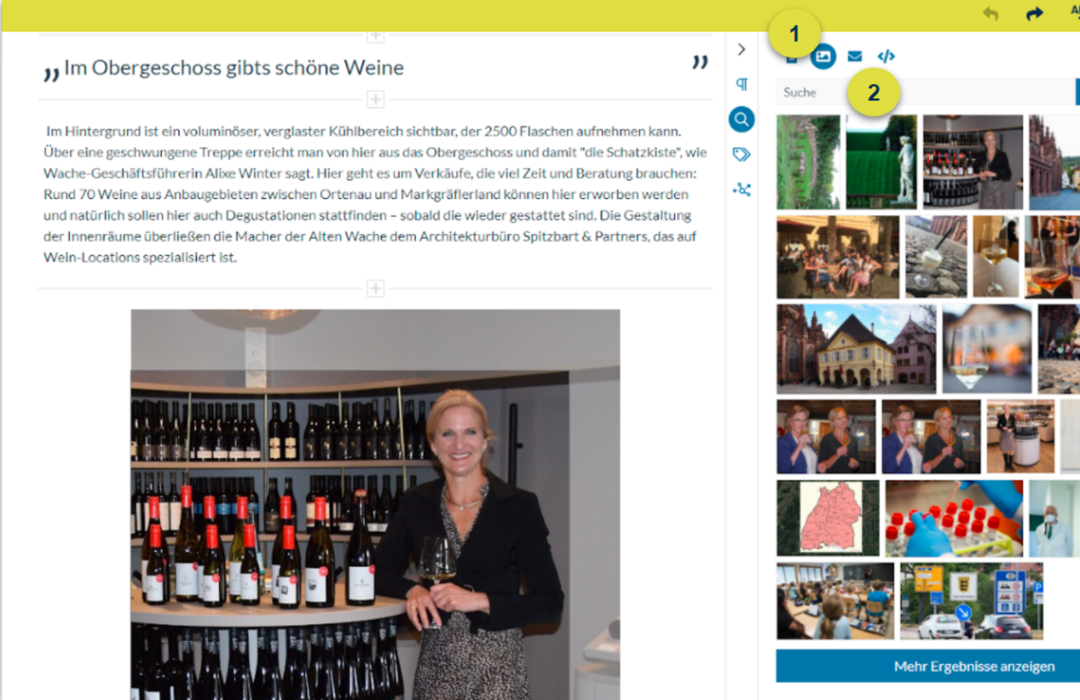Image resolution: width=1080 pixels, height=700 pixels.
Task: Focus the Suche search field
Action: tap(927, 92)
